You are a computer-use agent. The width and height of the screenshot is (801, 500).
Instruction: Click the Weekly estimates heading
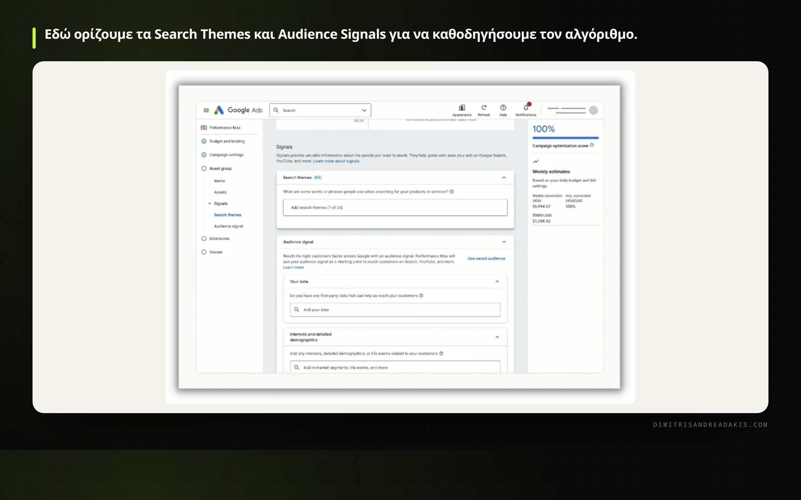(x=551, y=172)
